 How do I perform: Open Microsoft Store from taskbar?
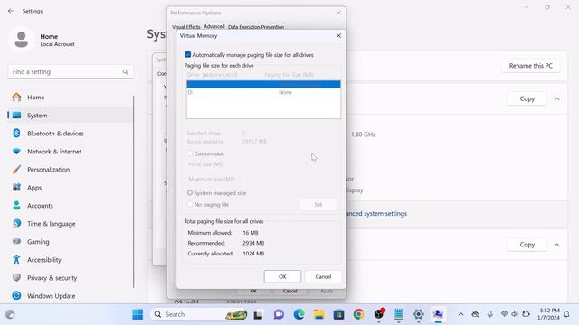pyautogui.click(x=338, y=314)
